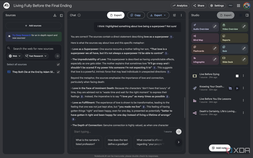The image size is (253, 158).
Task: Open the Mind Map tile
Action: click(x=205, y=38)
